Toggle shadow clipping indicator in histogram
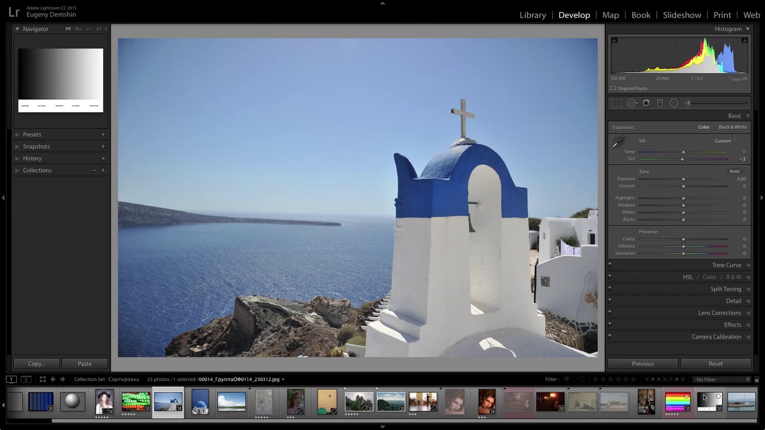Screen dimensions: 765x430 pyautogui.click(x=614, y=41)
